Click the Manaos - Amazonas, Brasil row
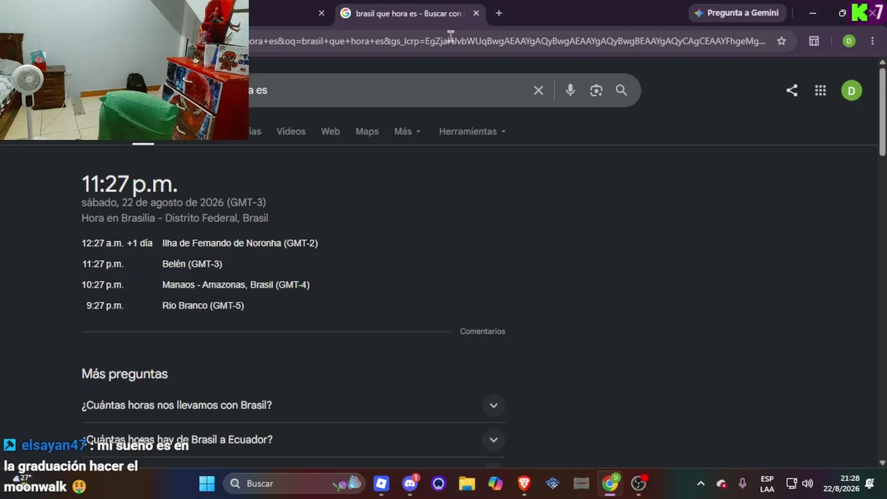 pos(195,285)
